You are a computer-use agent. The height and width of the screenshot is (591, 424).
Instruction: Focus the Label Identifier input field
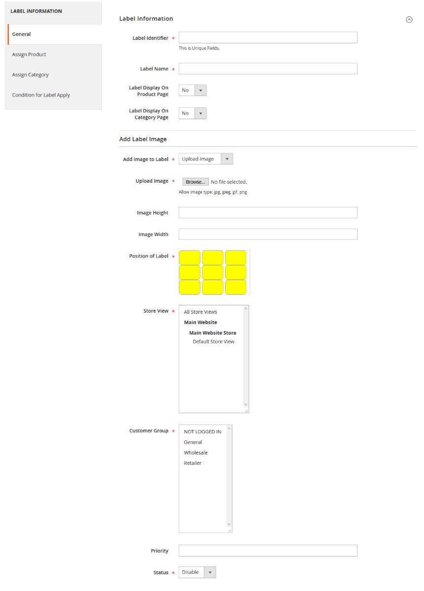(x=267, y=38)
